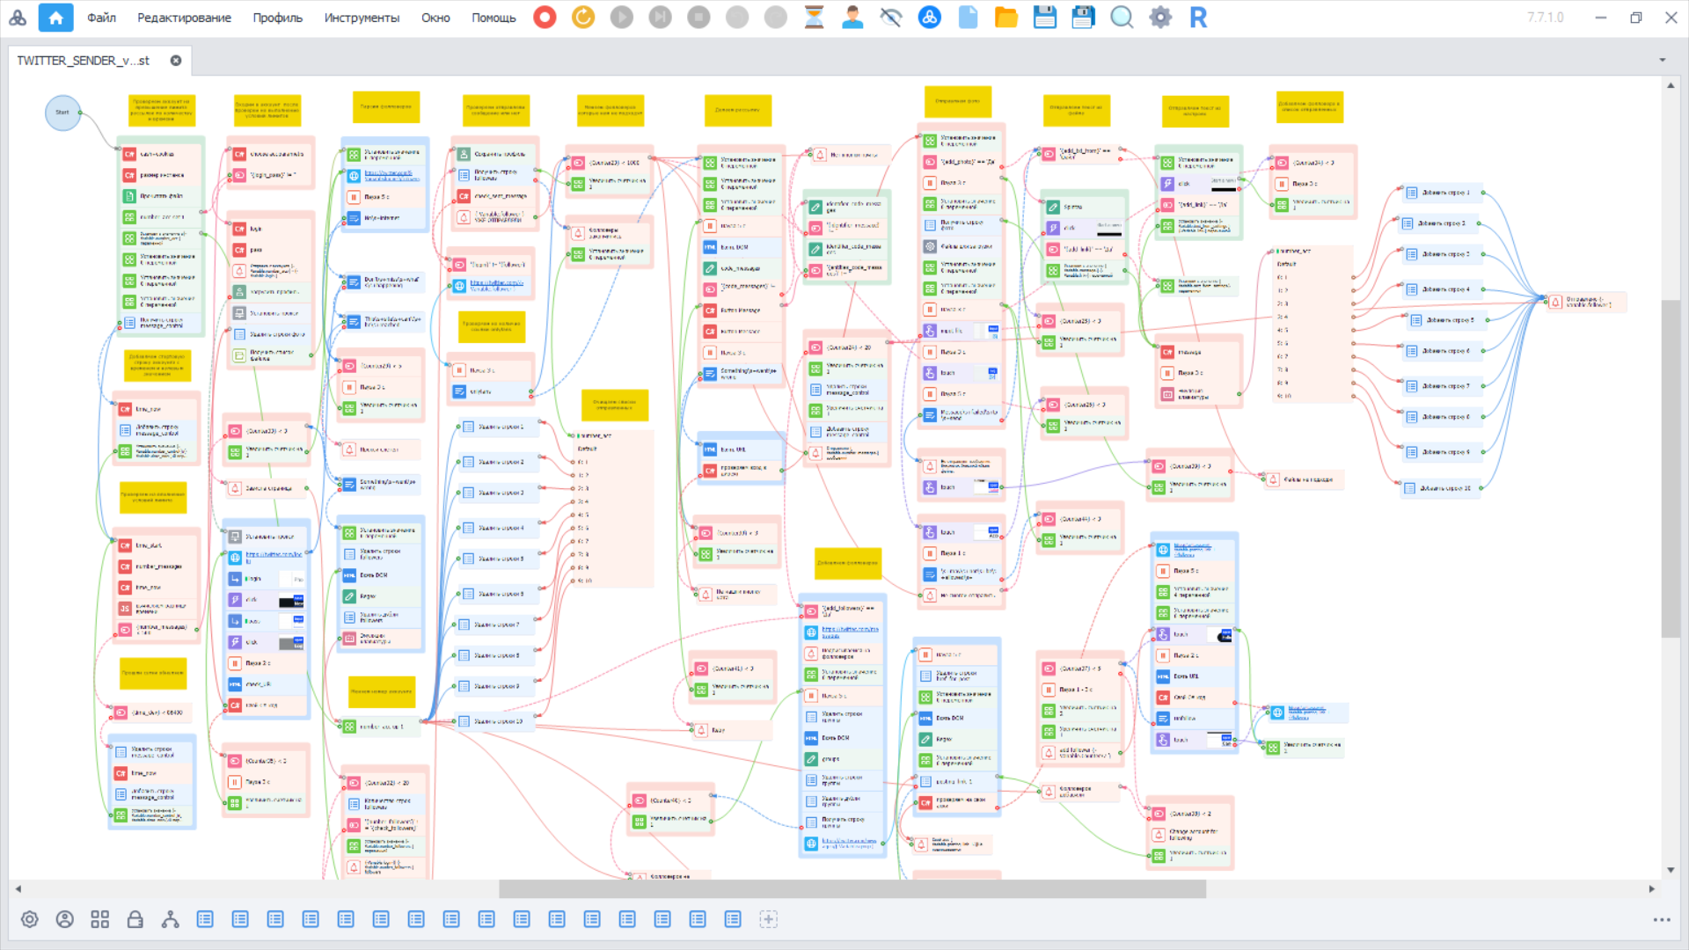1689x950 pixels.
Task: Click the hourglass icon in toolbar
Action: coord(814,17)
